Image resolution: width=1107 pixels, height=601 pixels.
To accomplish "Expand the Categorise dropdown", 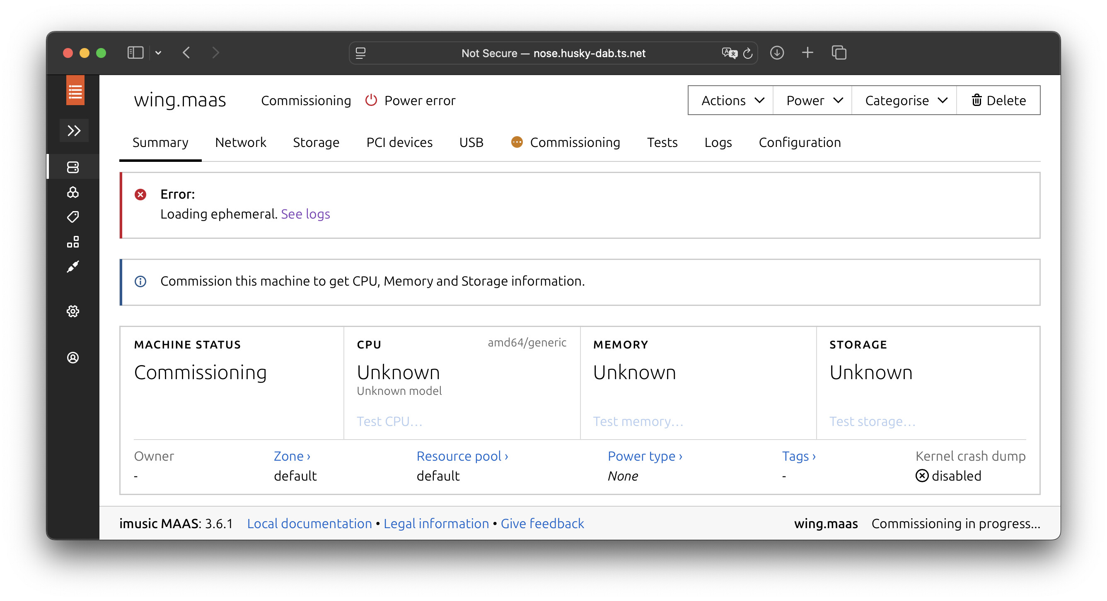I will pos(905,101).
